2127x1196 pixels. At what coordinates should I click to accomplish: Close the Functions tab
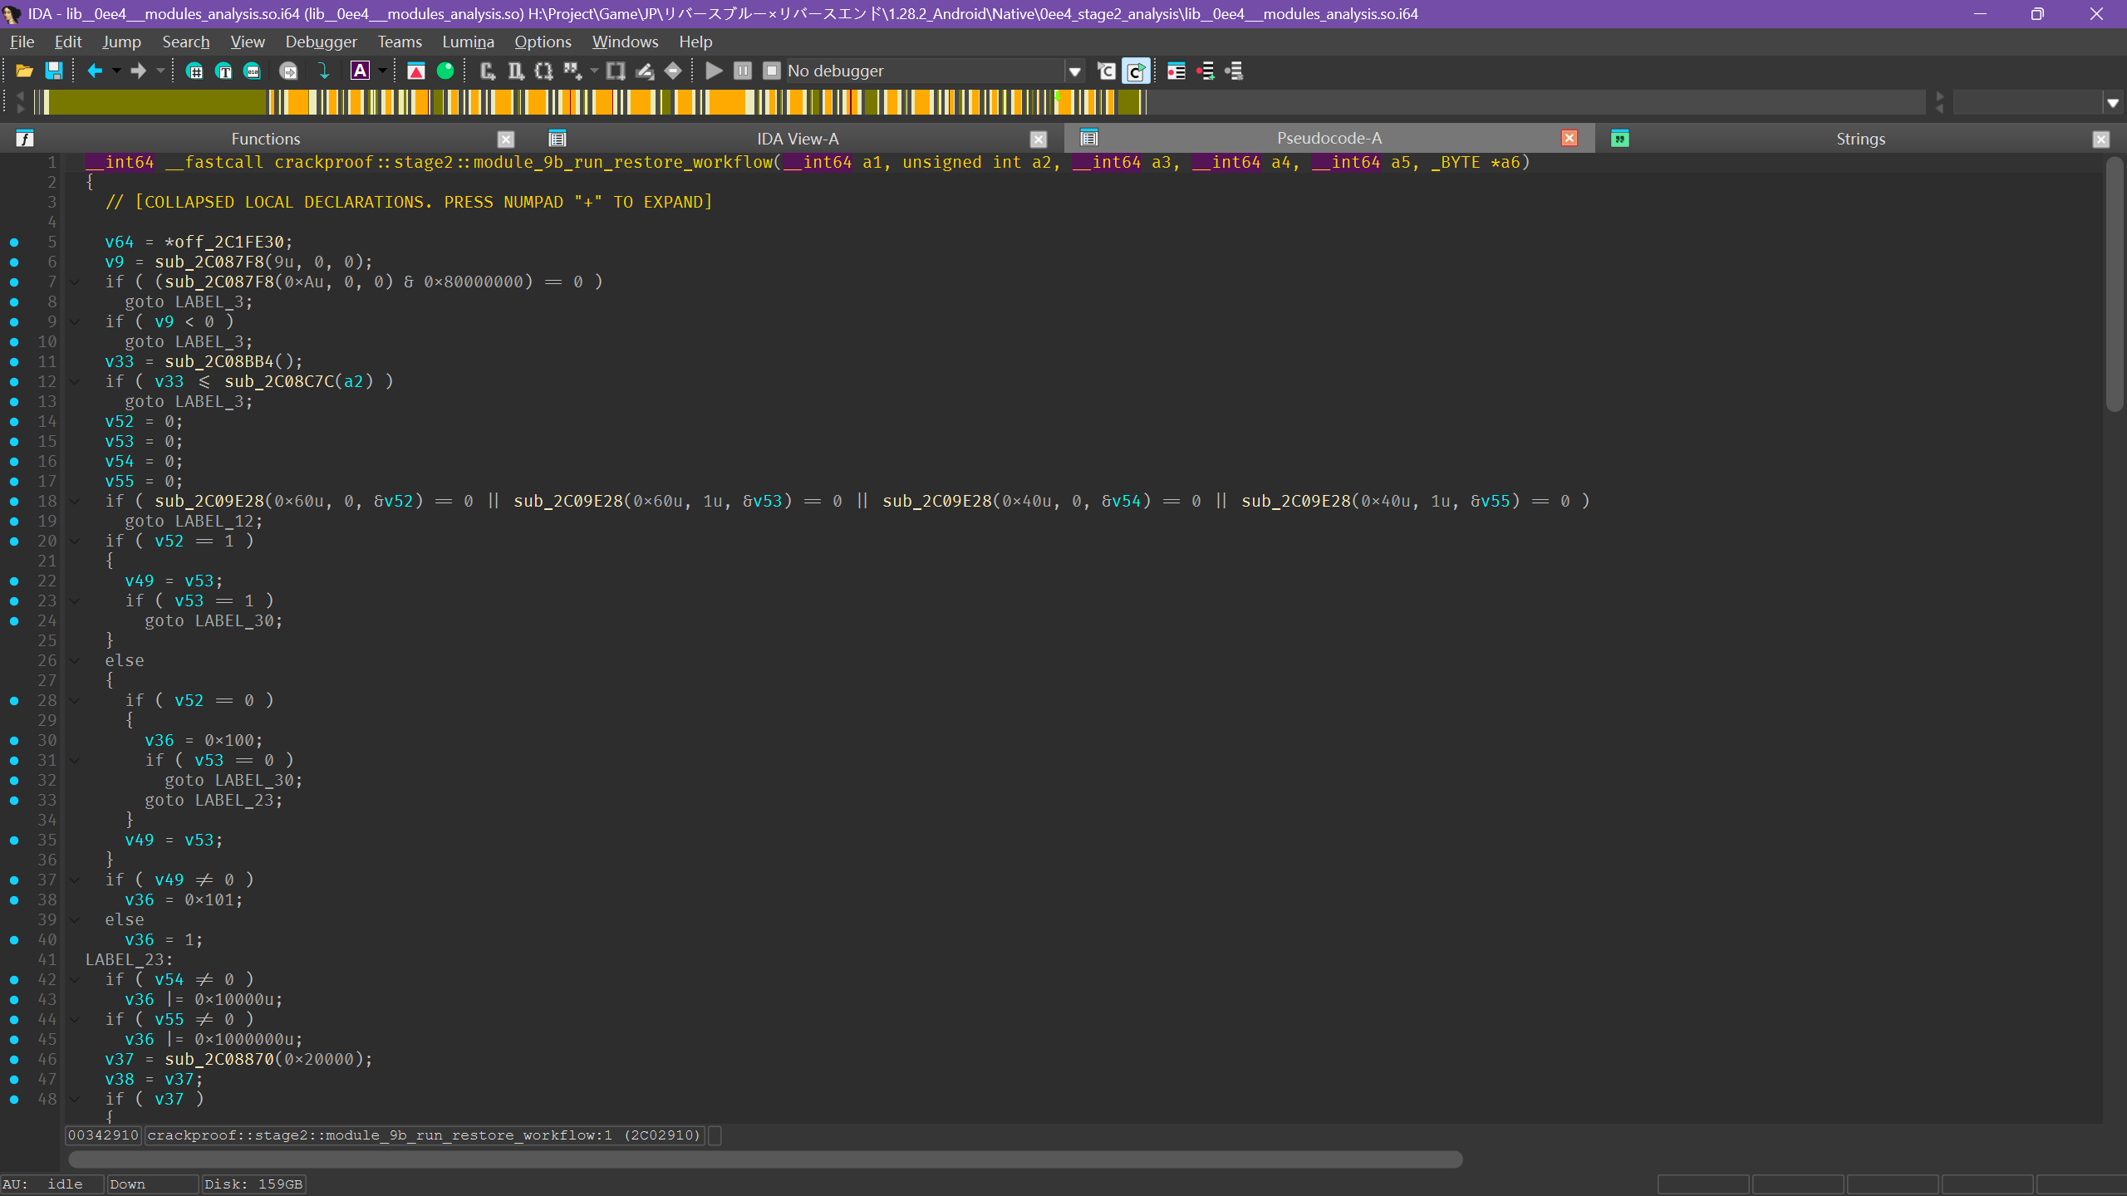(x=506, y=139)
